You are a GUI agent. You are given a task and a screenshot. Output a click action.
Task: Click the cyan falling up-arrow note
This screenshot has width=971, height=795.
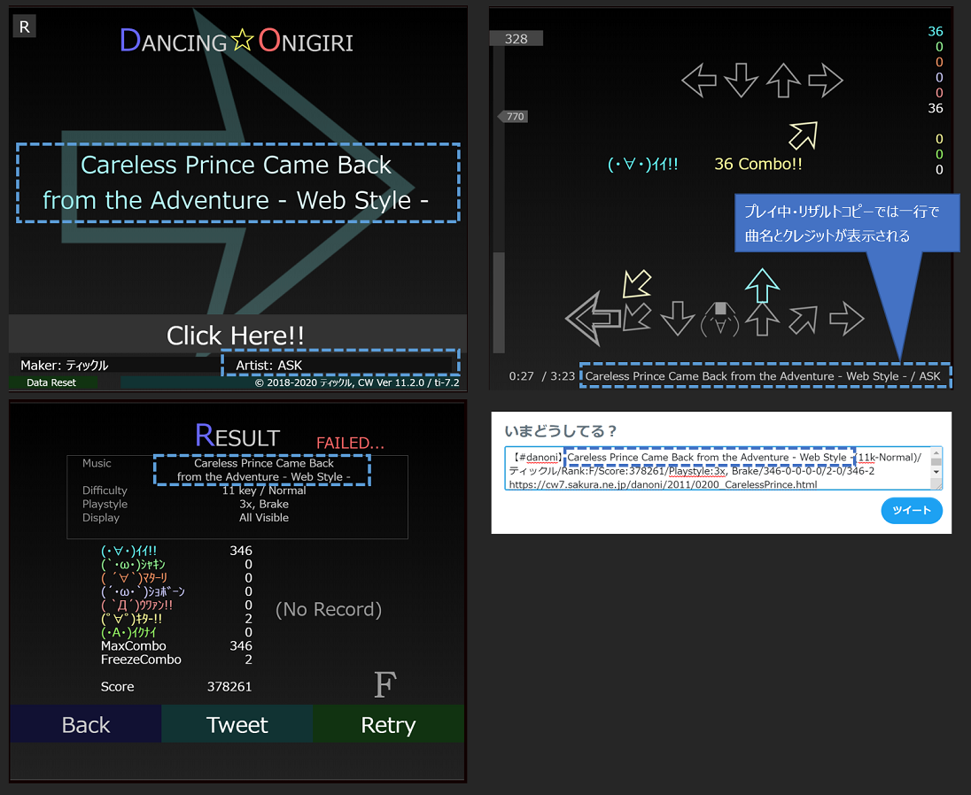click(762, 284)
